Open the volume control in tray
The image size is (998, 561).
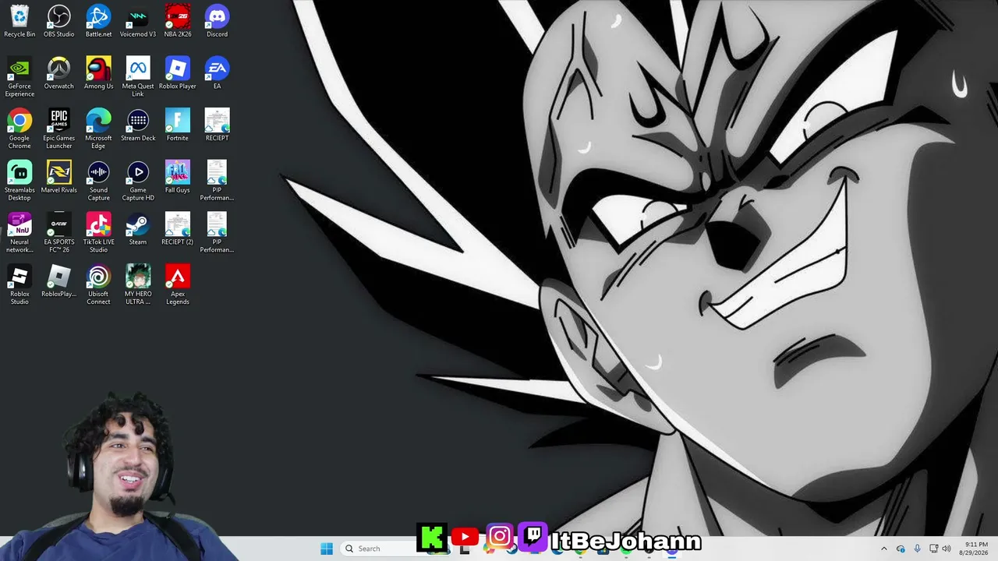pyautogui.click(x=947, y=549)
